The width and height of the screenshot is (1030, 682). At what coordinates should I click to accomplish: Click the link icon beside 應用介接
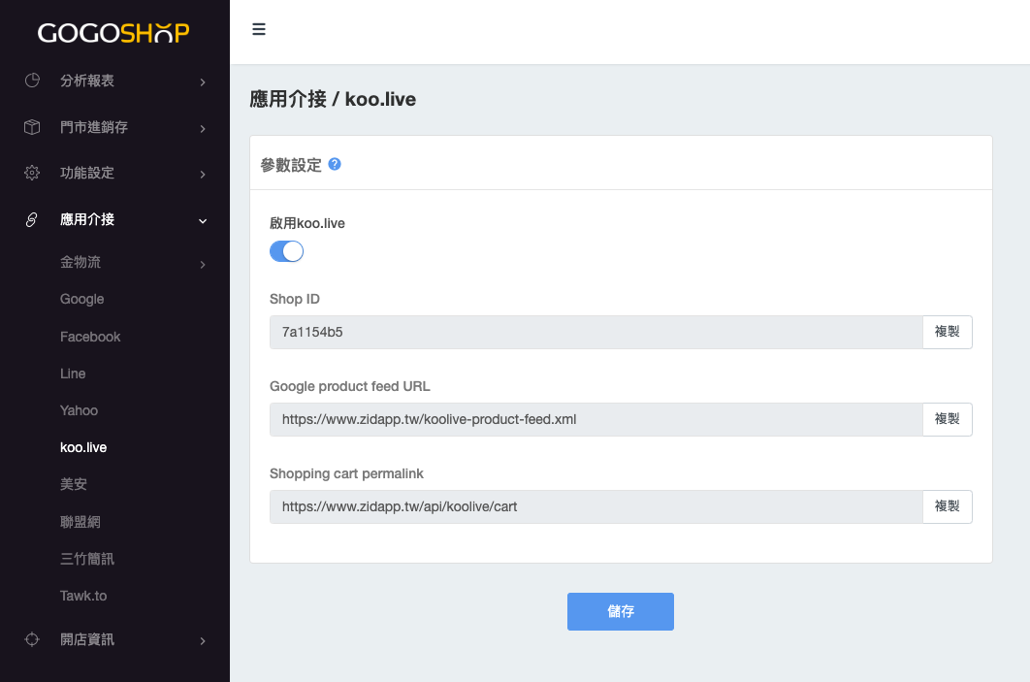click(x=32, y=219)
